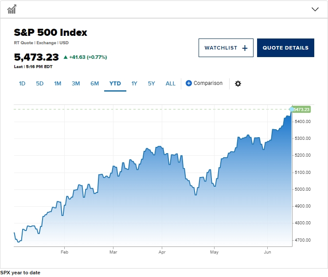The width and height of the screenshot is (328, 277).
Task: Switch to 5Y chart range
Action: click(x=152, y=83)
